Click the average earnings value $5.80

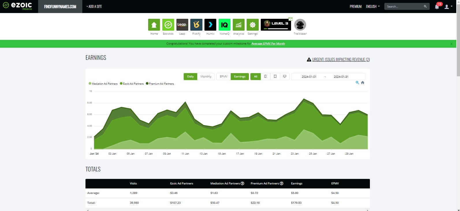point(295,193)
